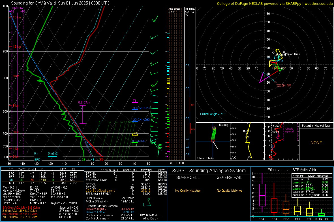334x222 pixels.
Task: Click the '0 m2s2' effective SRH label
Action: [53, 153]
